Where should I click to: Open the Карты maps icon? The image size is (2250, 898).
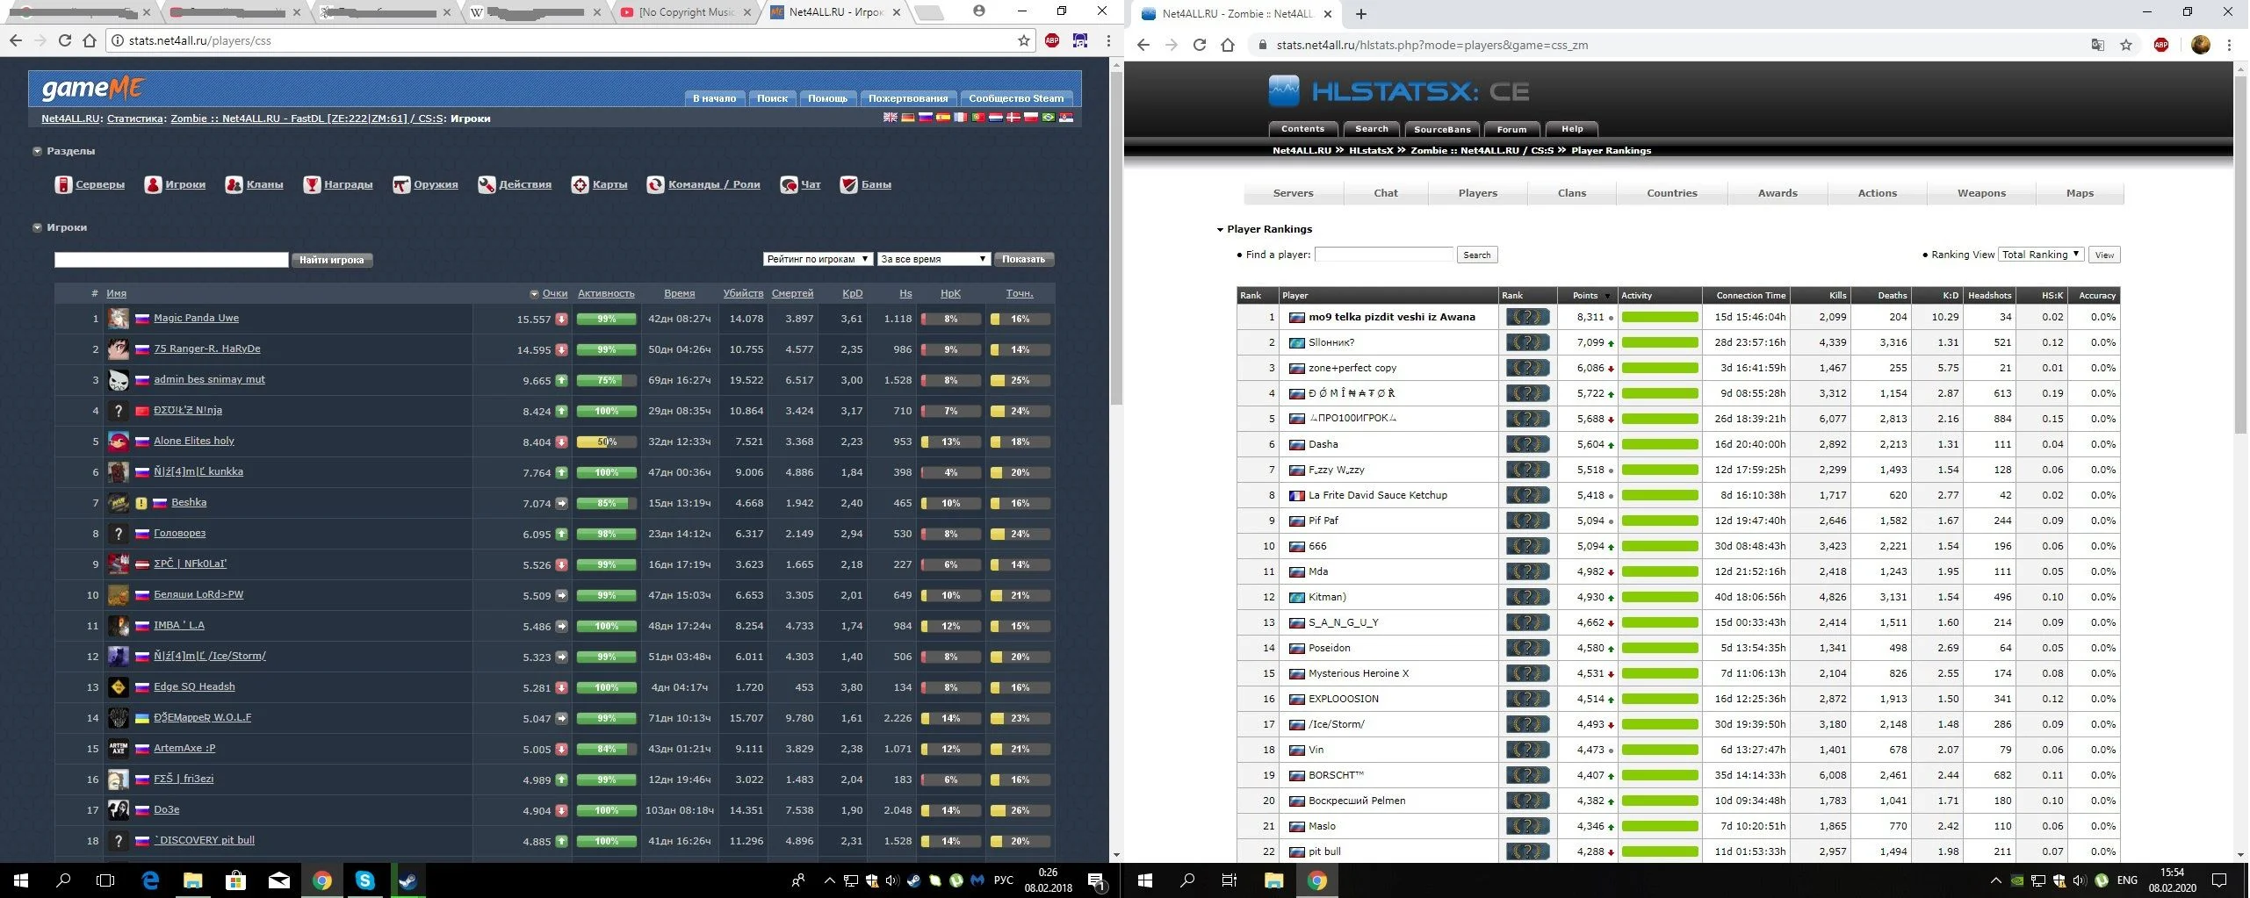click(x=580, y=184)
